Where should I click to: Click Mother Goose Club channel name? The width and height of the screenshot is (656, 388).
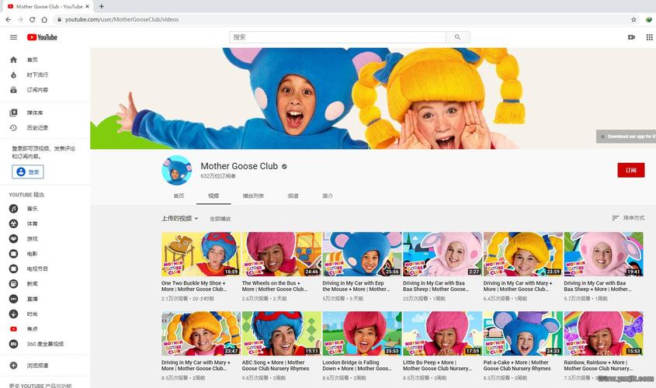tap(239, 166)
